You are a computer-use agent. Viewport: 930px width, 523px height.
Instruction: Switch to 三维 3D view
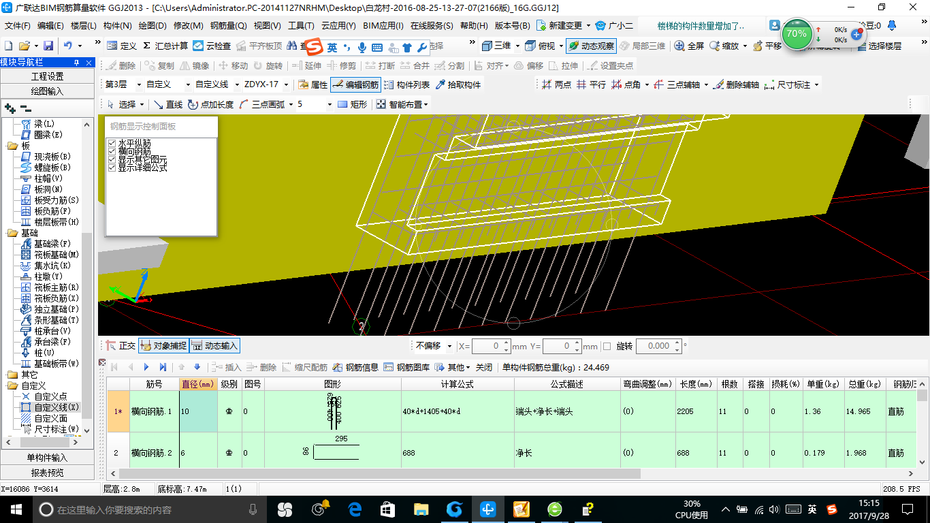(496, 46)
